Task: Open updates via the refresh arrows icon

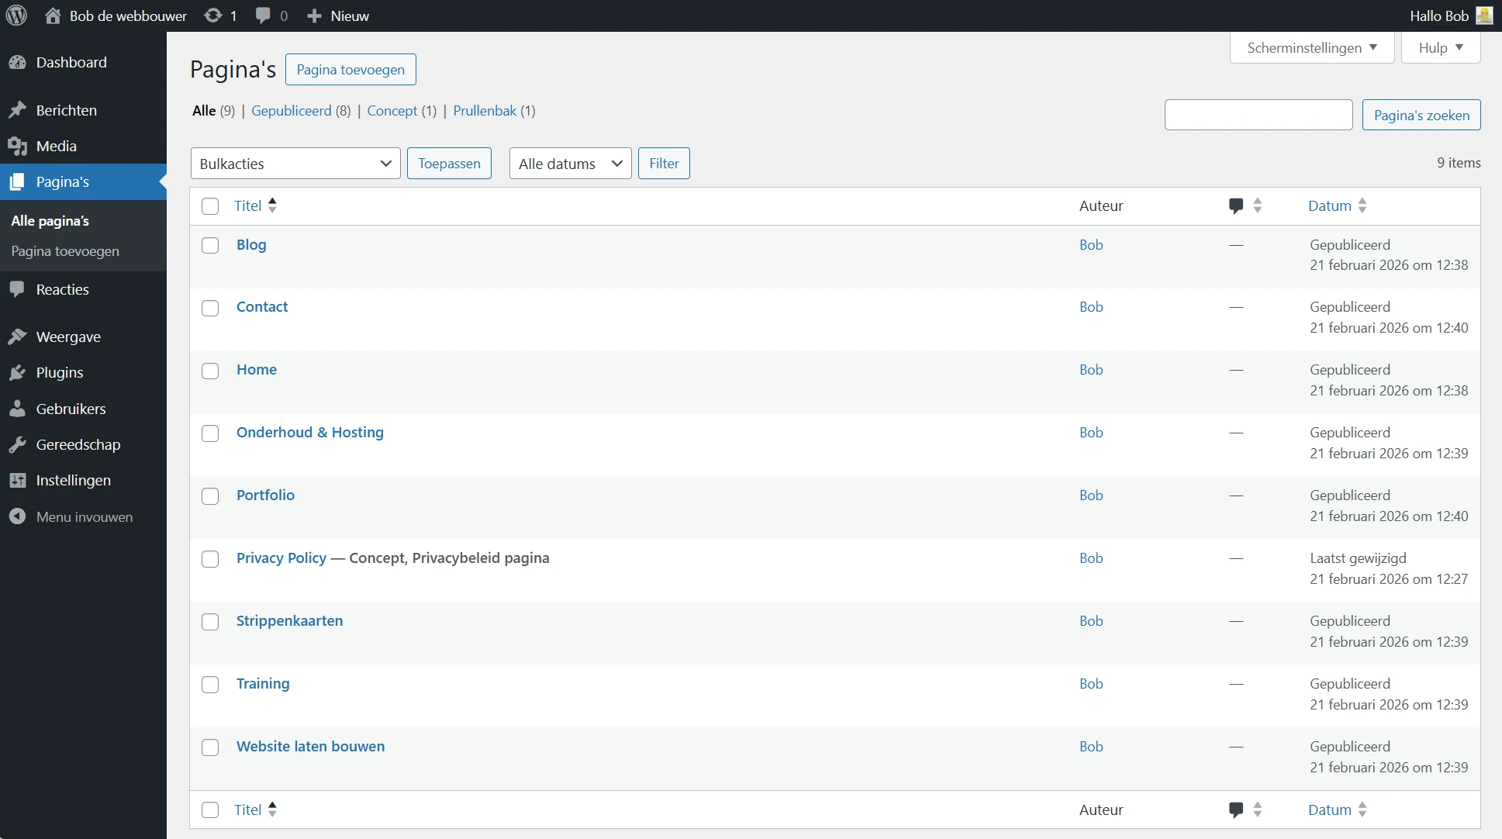Action: tap(211, 16)
